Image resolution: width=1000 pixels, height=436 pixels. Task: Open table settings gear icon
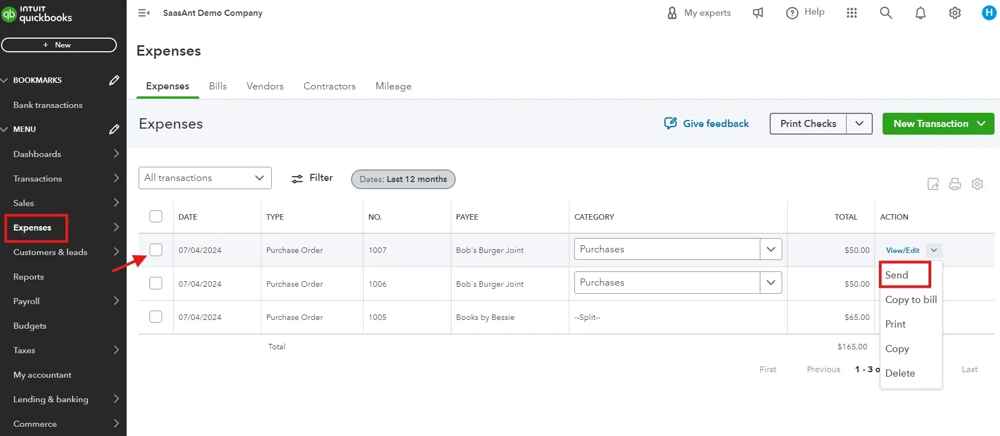click(977, 184)
